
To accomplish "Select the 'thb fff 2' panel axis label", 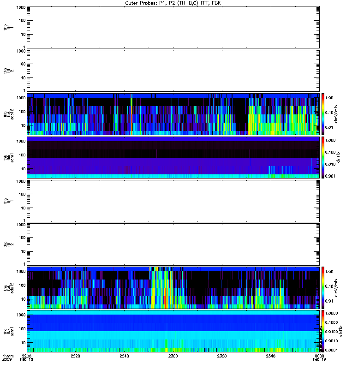I will (x=8, y=71).
